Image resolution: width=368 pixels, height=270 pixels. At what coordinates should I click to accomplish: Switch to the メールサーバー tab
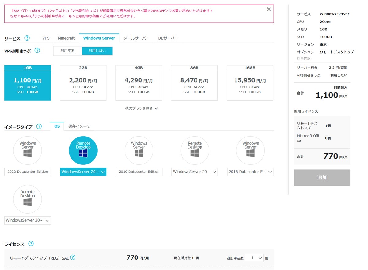[x=136, y=38]
